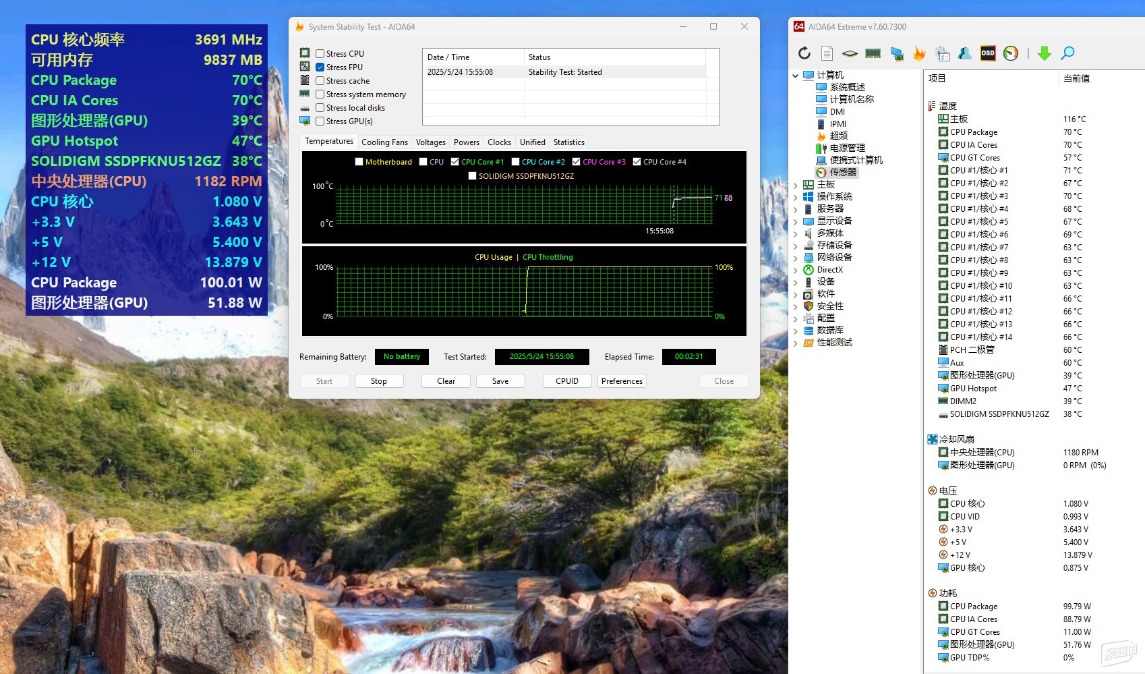Open the gauge benchmark icon in toolbar
Viewport: 1145px width, 674px height.
point(1011,53)
